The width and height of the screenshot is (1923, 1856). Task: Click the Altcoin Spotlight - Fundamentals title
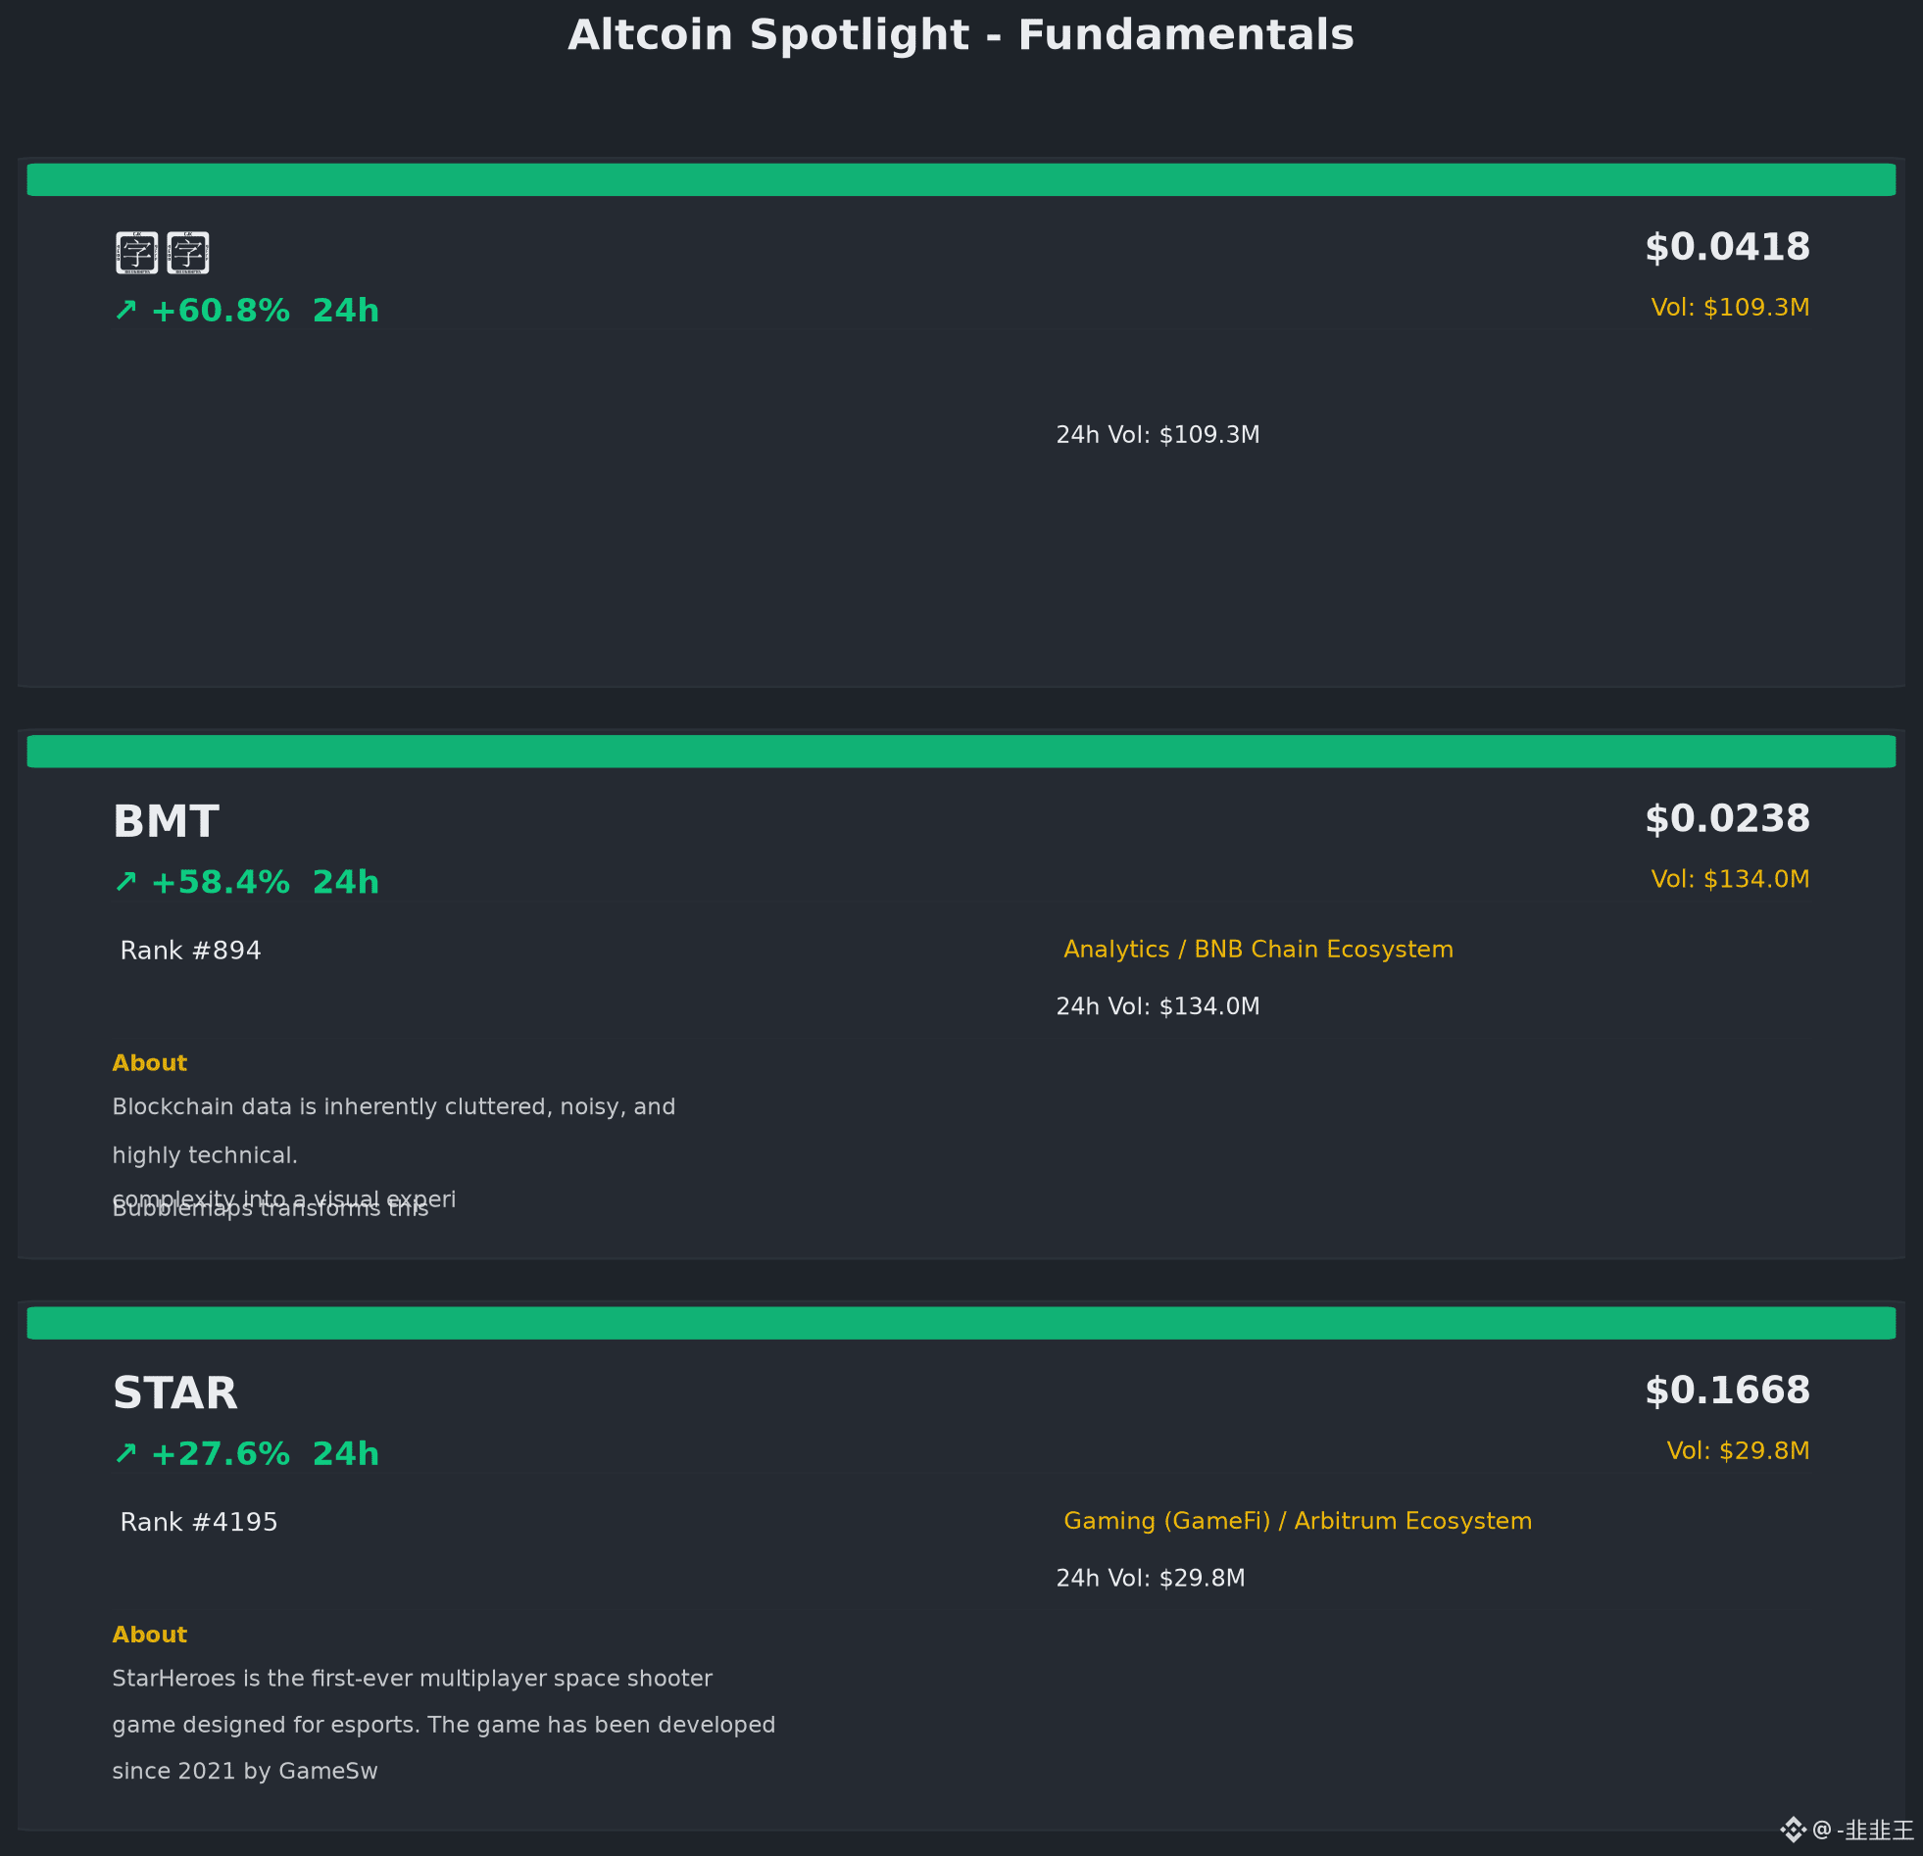point(961,36)
